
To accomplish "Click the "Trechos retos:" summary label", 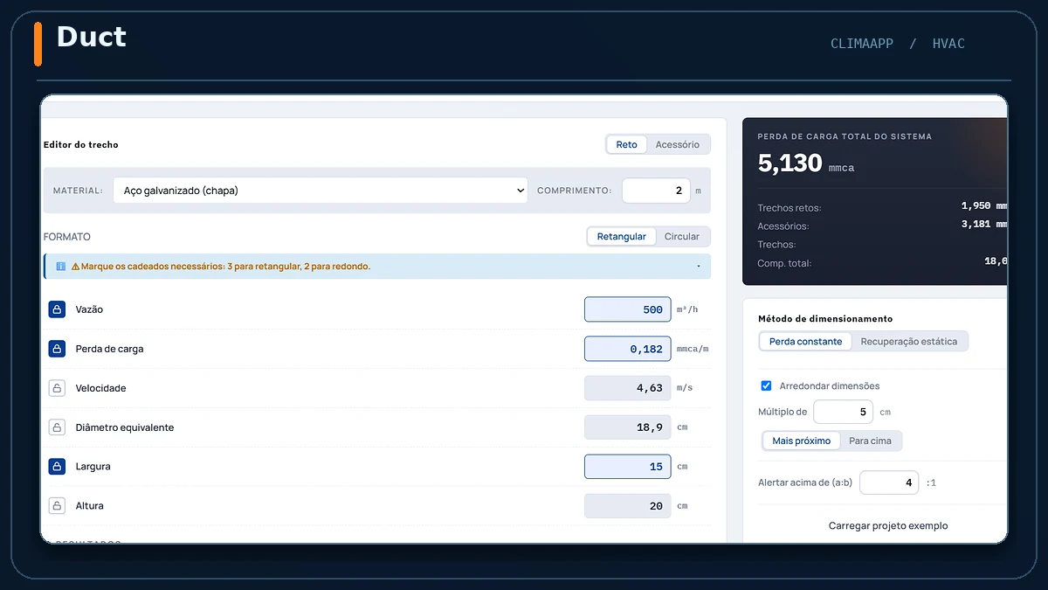I will click(789, 208).
